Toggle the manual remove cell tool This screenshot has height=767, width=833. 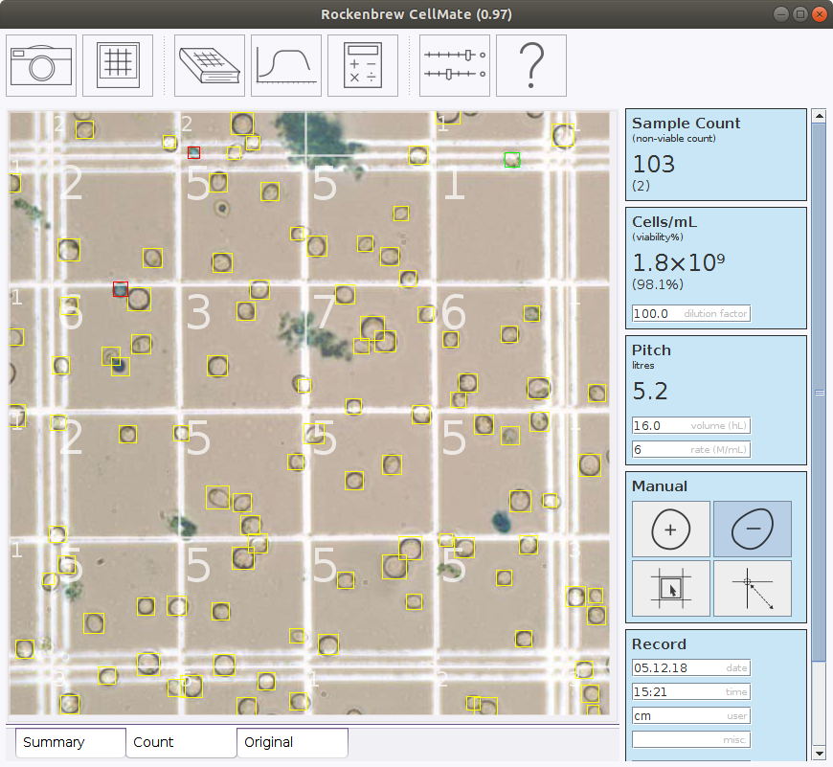pyautogui.click(x=752, y=529)
